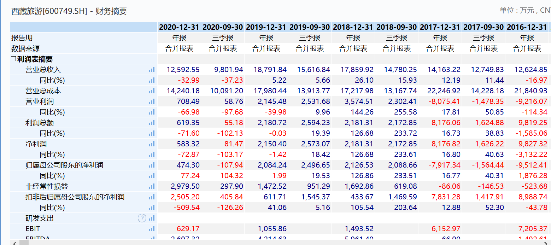Open chart icon for 归属母公司股东的净利润 同比(%) row

point(152,176)
